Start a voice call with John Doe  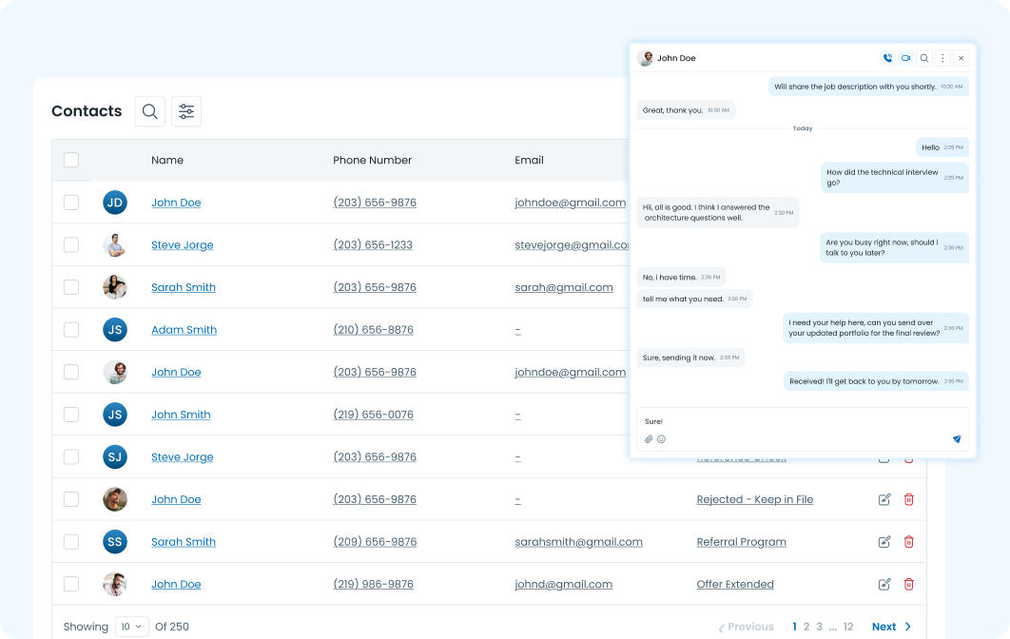tap(887, 58)
